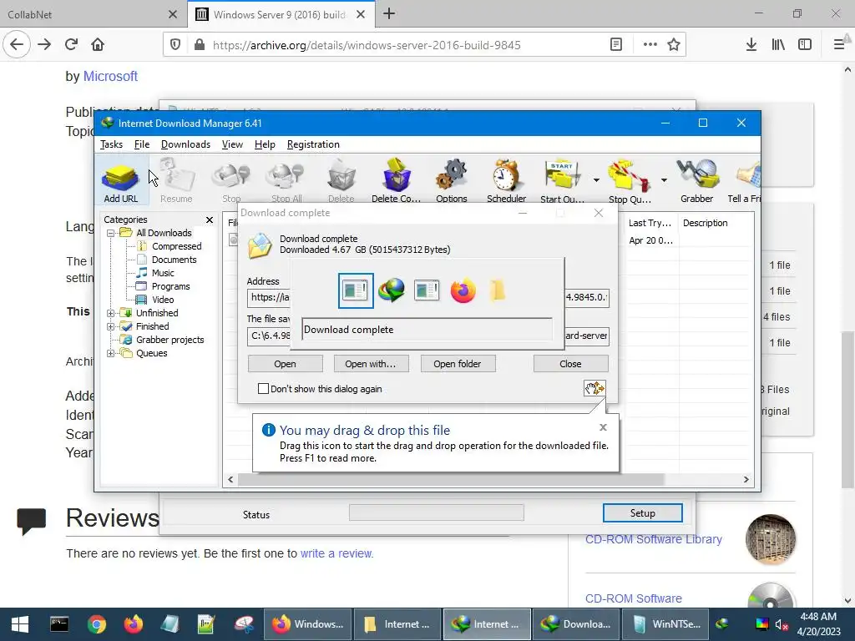
Task: Dismiss the drag & drop tooltip
Action: tap(603, 427)
